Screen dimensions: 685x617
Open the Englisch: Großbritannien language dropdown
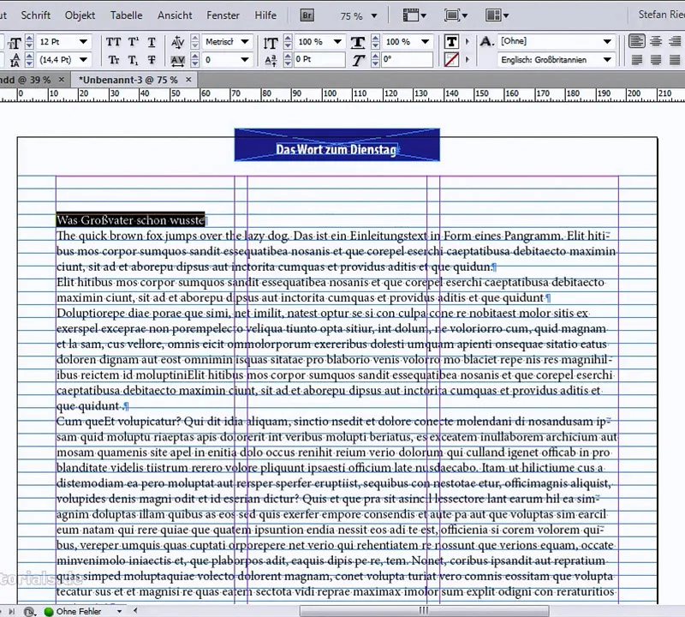click(607, 59)
